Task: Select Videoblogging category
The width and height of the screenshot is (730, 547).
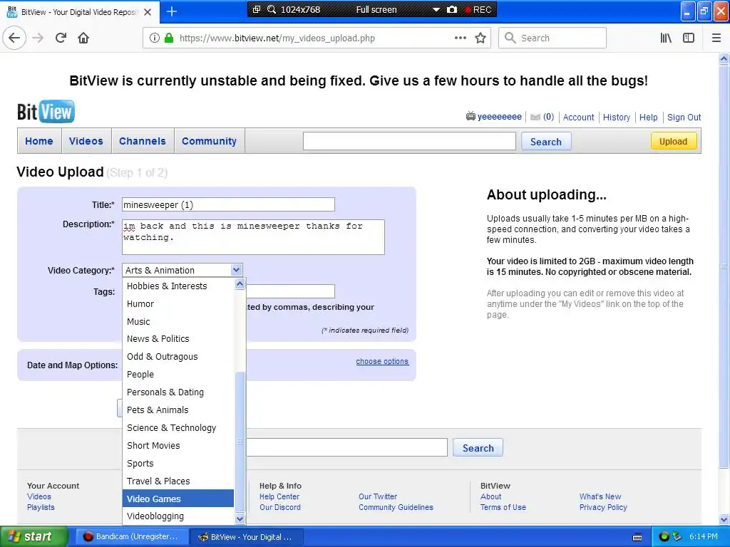Action: tap(178, 516)
